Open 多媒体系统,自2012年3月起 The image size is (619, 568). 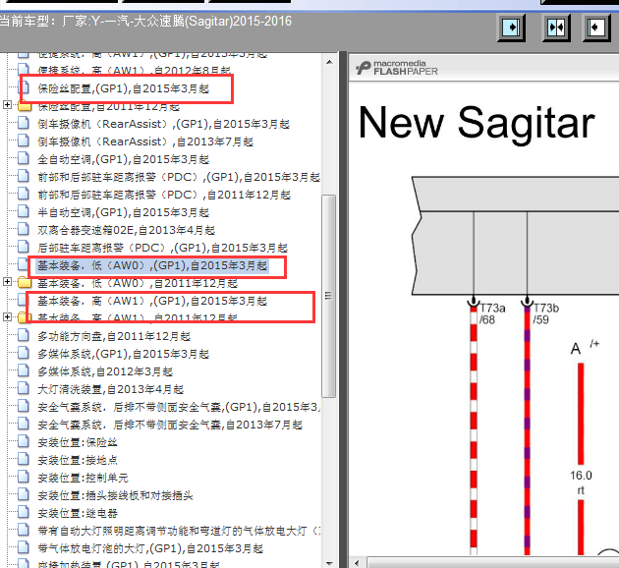point(105,371)
